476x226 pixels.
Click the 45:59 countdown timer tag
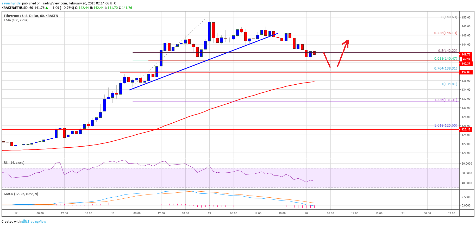point(466,59)
